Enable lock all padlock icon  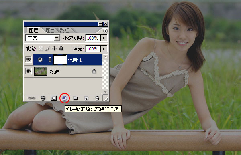point(61,48)
